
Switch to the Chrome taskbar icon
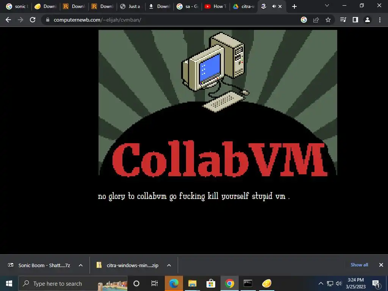pos(229,283)
